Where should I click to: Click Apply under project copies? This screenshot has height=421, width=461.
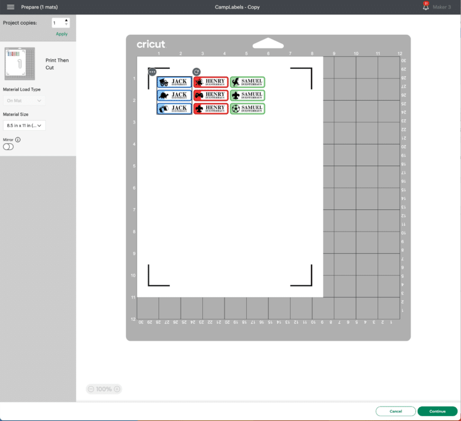[61, 34]
